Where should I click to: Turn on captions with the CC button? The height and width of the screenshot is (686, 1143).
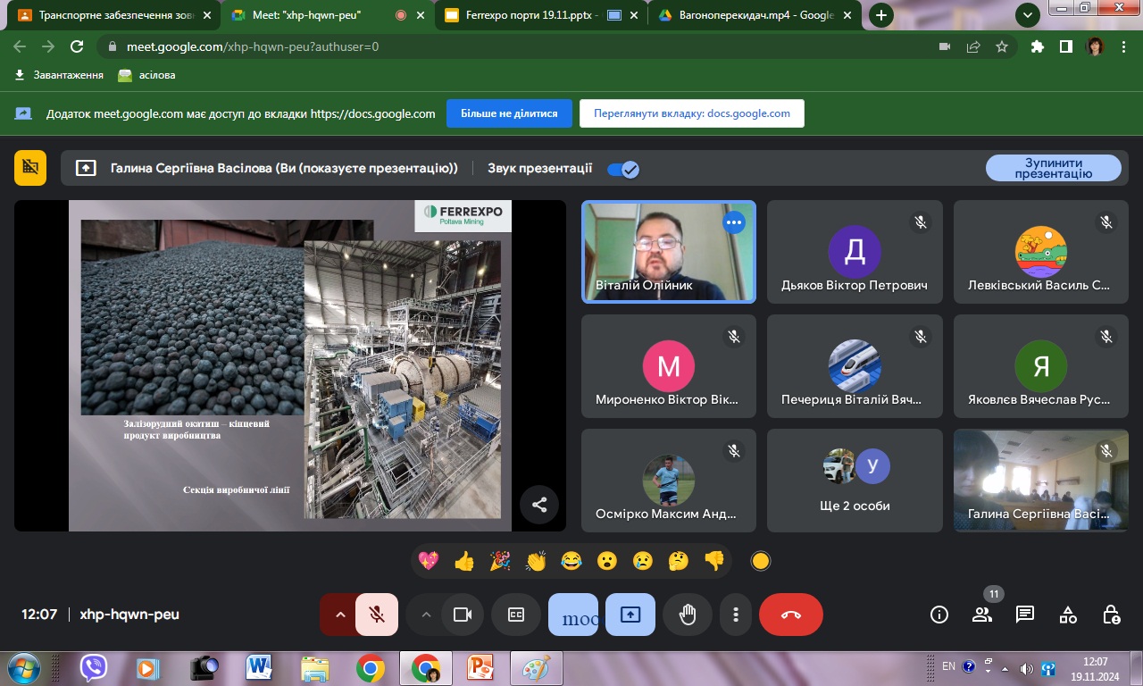[x=516, y=615]
